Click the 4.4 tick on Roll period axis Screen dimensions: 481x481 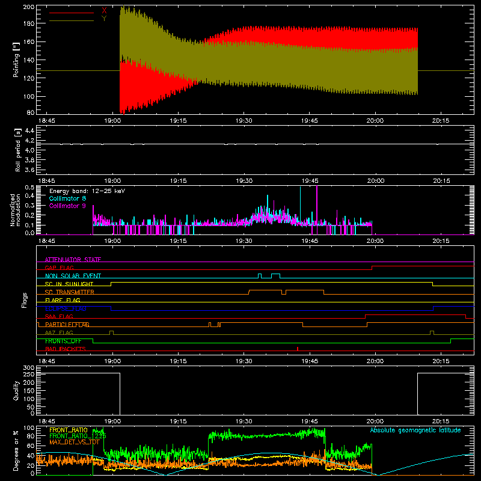coord(29,130)
